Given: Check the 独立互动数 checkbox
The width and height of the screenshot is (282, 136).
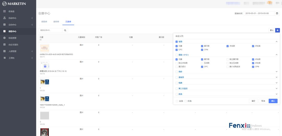Looking at the screenshot, I should [x=227, y=63].
